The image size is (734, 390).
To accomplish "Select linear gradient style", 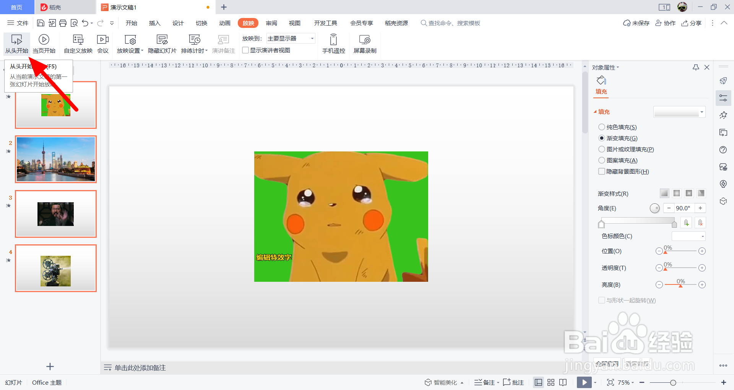I will [664, 193].
